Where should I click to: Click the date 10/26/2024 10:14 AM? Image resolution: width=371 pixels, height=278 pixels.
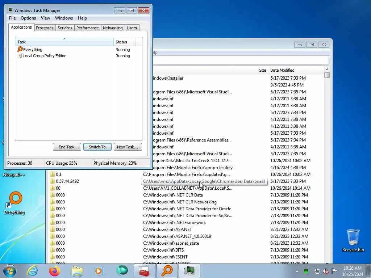point(290,188)
